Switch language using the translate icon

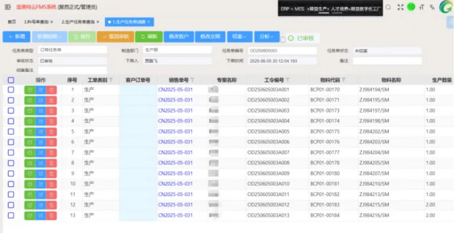click(x=432, y=7)
